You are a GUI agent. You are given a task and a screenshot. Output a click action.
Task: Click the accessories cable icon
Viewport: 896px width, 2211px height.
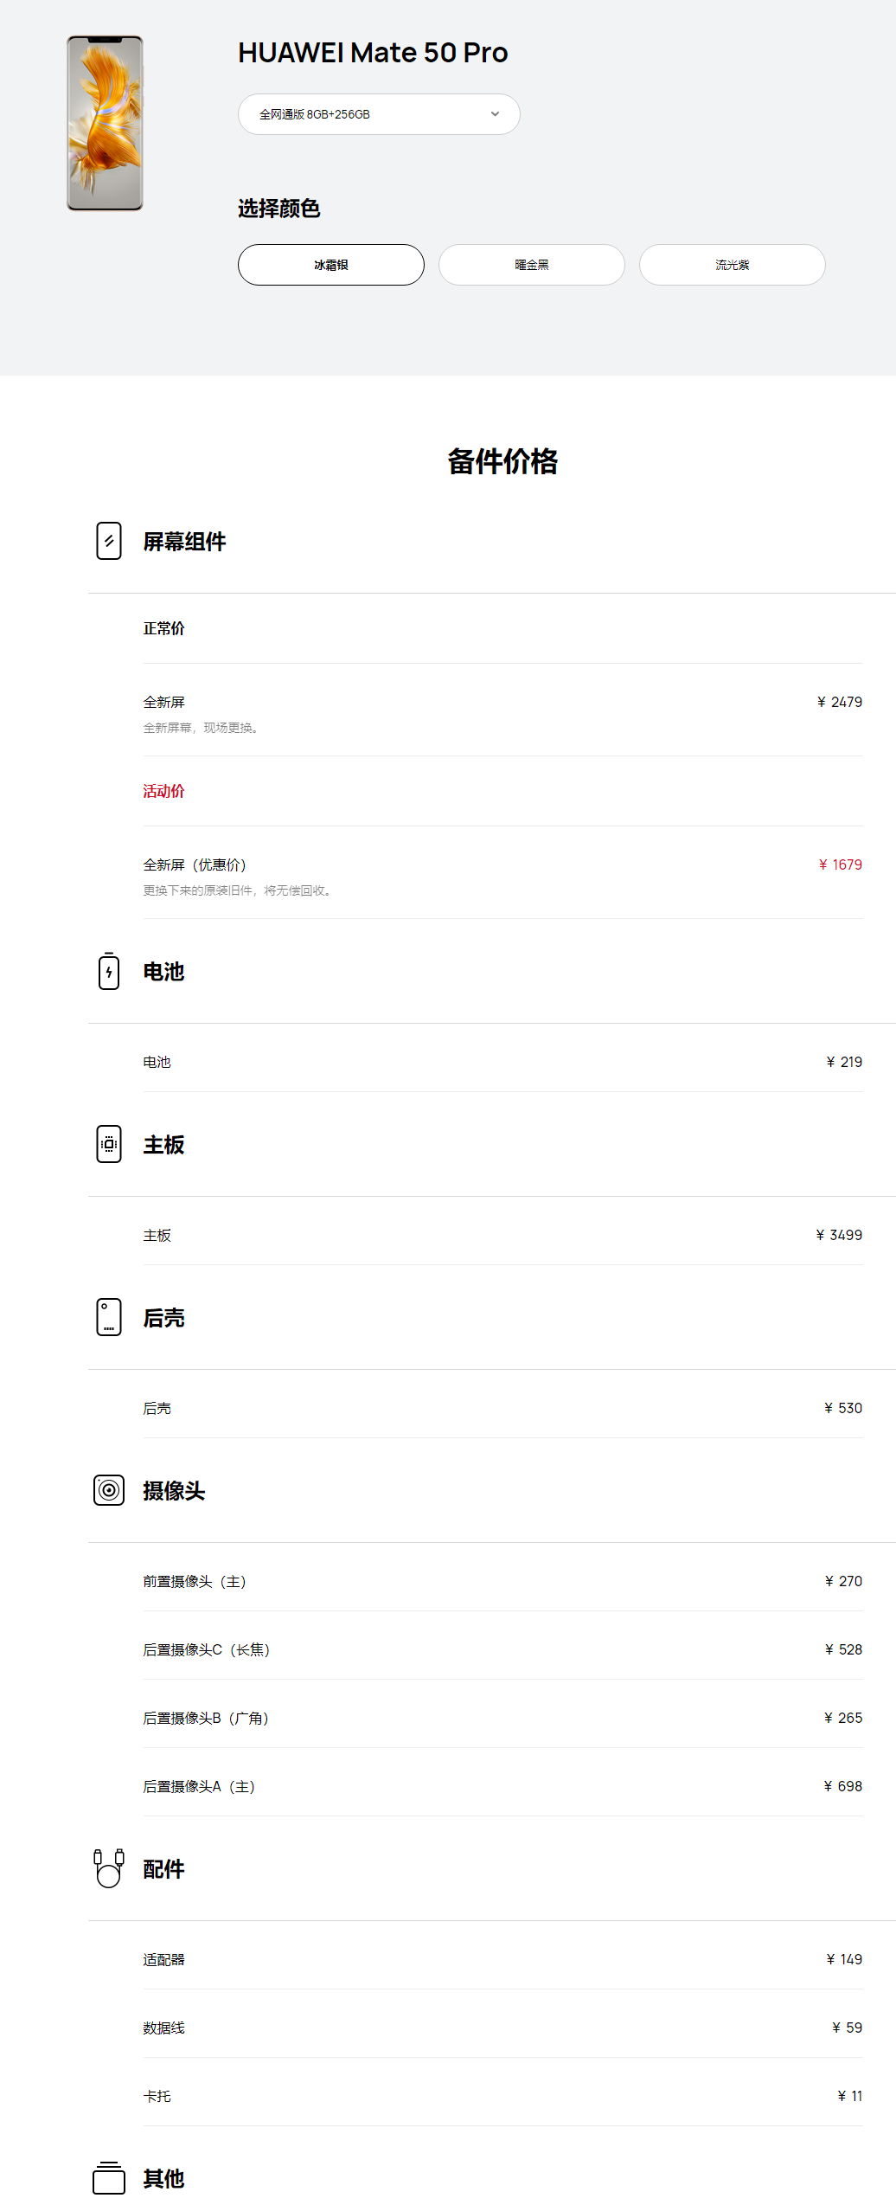click(x=109, y=1868)
